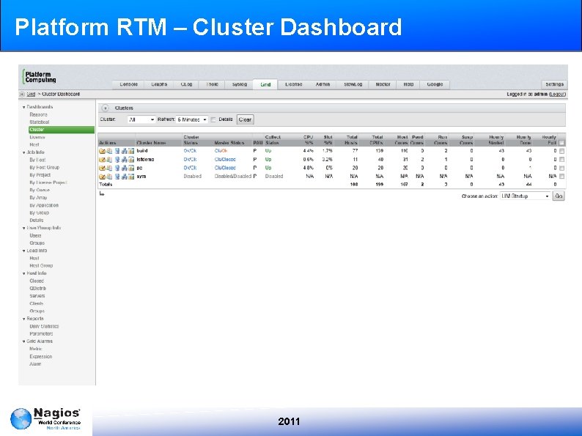Click the documents icon in the lsfdemo row
The width and height of the screenshot is (582, 436).
point(109,160)
